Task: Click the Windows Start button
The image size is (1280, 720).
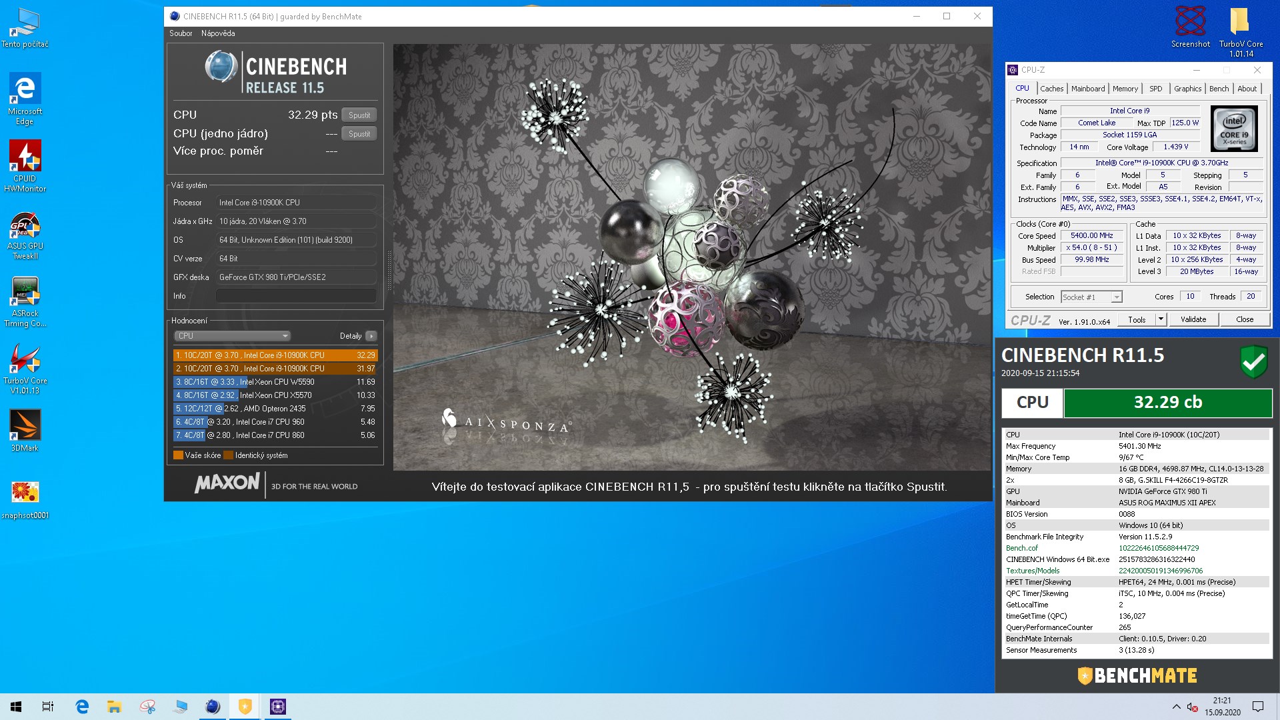Action: [16, 707]
